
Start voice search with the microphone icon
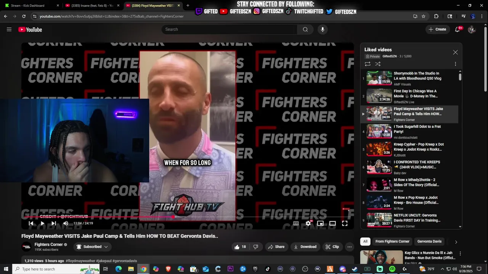coord(323,29)
